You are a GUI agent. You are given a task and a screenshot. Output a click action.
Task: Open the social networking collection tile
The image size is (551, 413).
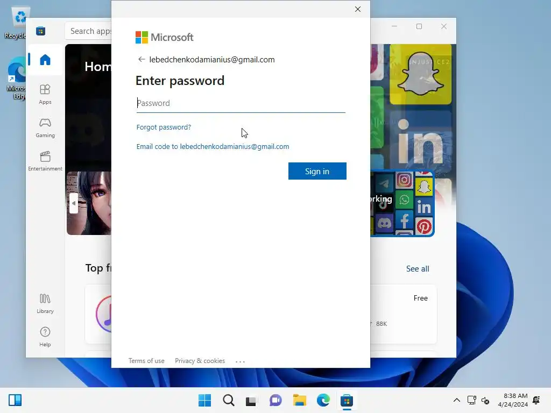pyautogui.click(x=402, y=203)
